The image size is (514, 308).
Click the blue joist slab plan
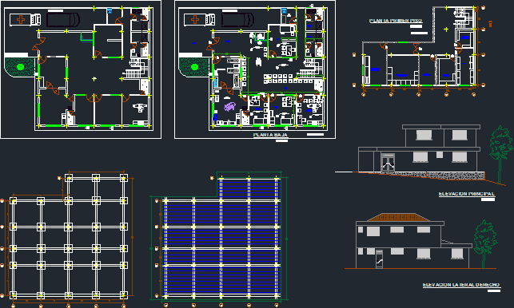pyautogui.click(x=221, y=239)
